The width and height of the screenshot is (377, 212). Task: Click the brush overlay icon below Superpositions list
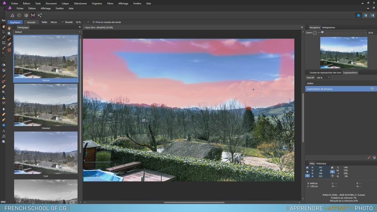[x=369, y=157]
